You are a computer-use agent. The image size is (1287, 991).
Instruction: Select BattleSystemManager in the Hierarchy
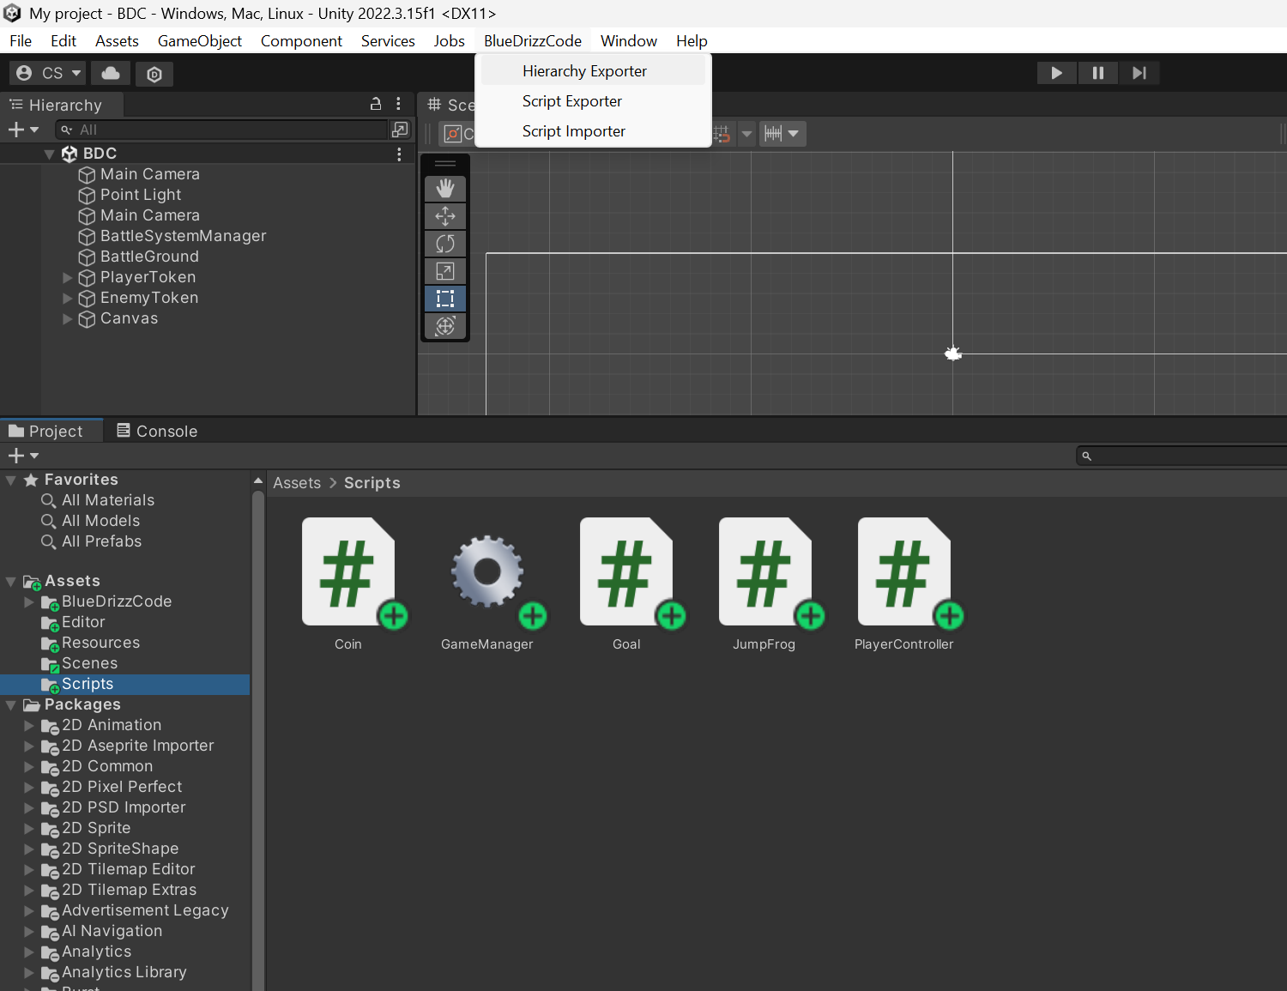tap(183, 236)
